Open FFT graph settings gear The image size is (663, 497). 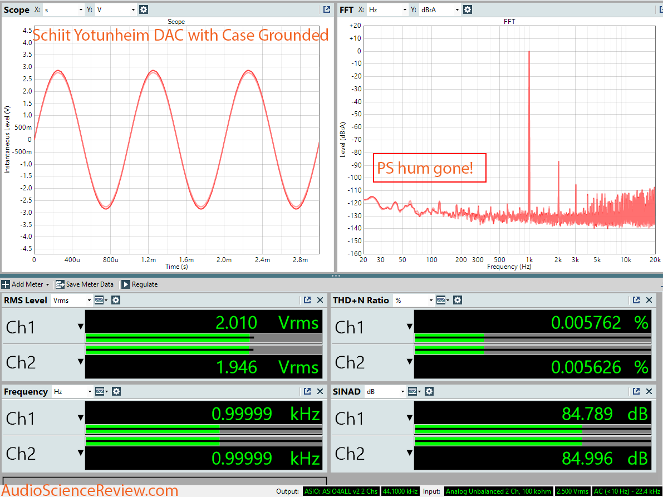[467, 9]
